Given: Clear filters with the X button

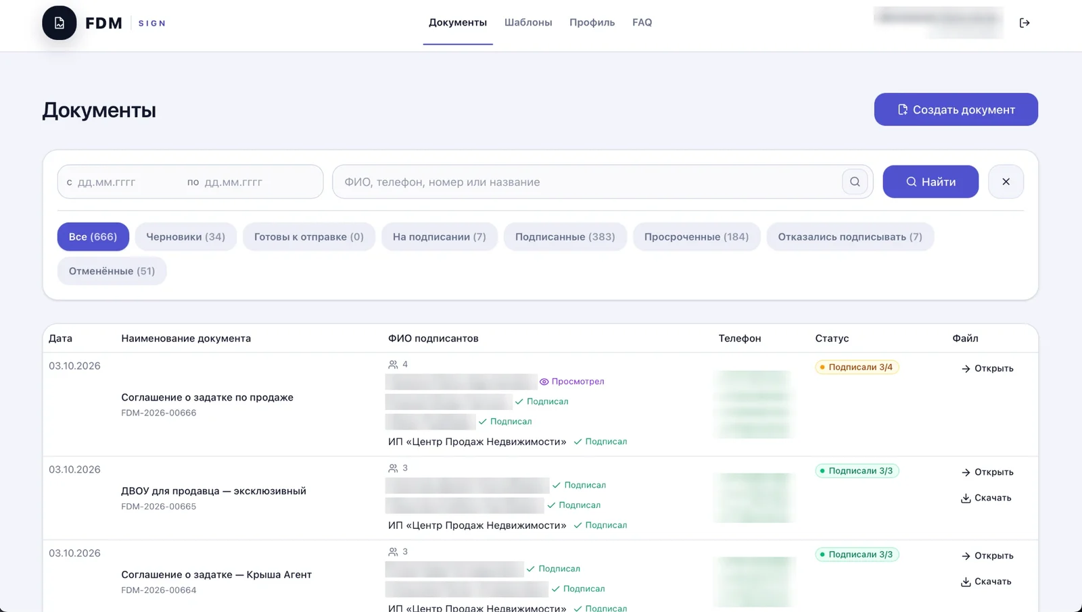Looking at the screenshot, I should [1006, 182].
